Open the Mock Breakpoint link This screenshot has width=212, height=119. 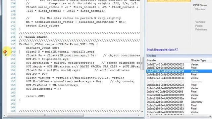coord(157,50)
